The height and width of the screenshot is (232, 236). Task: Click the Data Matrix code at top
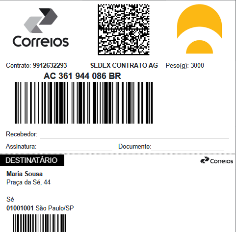point(124,29)
